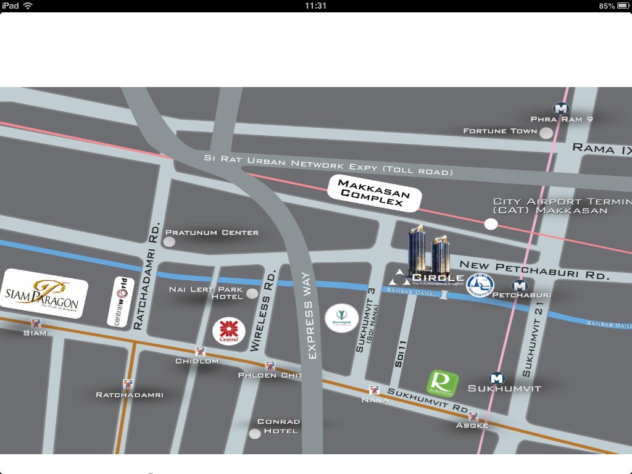Tap the Siam BTS station marker
This screenshot has height=474, width=632.
coord(36,323)
